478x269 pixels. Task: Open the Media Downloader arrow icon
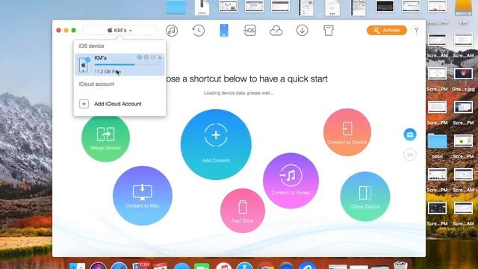pos(302,31)
